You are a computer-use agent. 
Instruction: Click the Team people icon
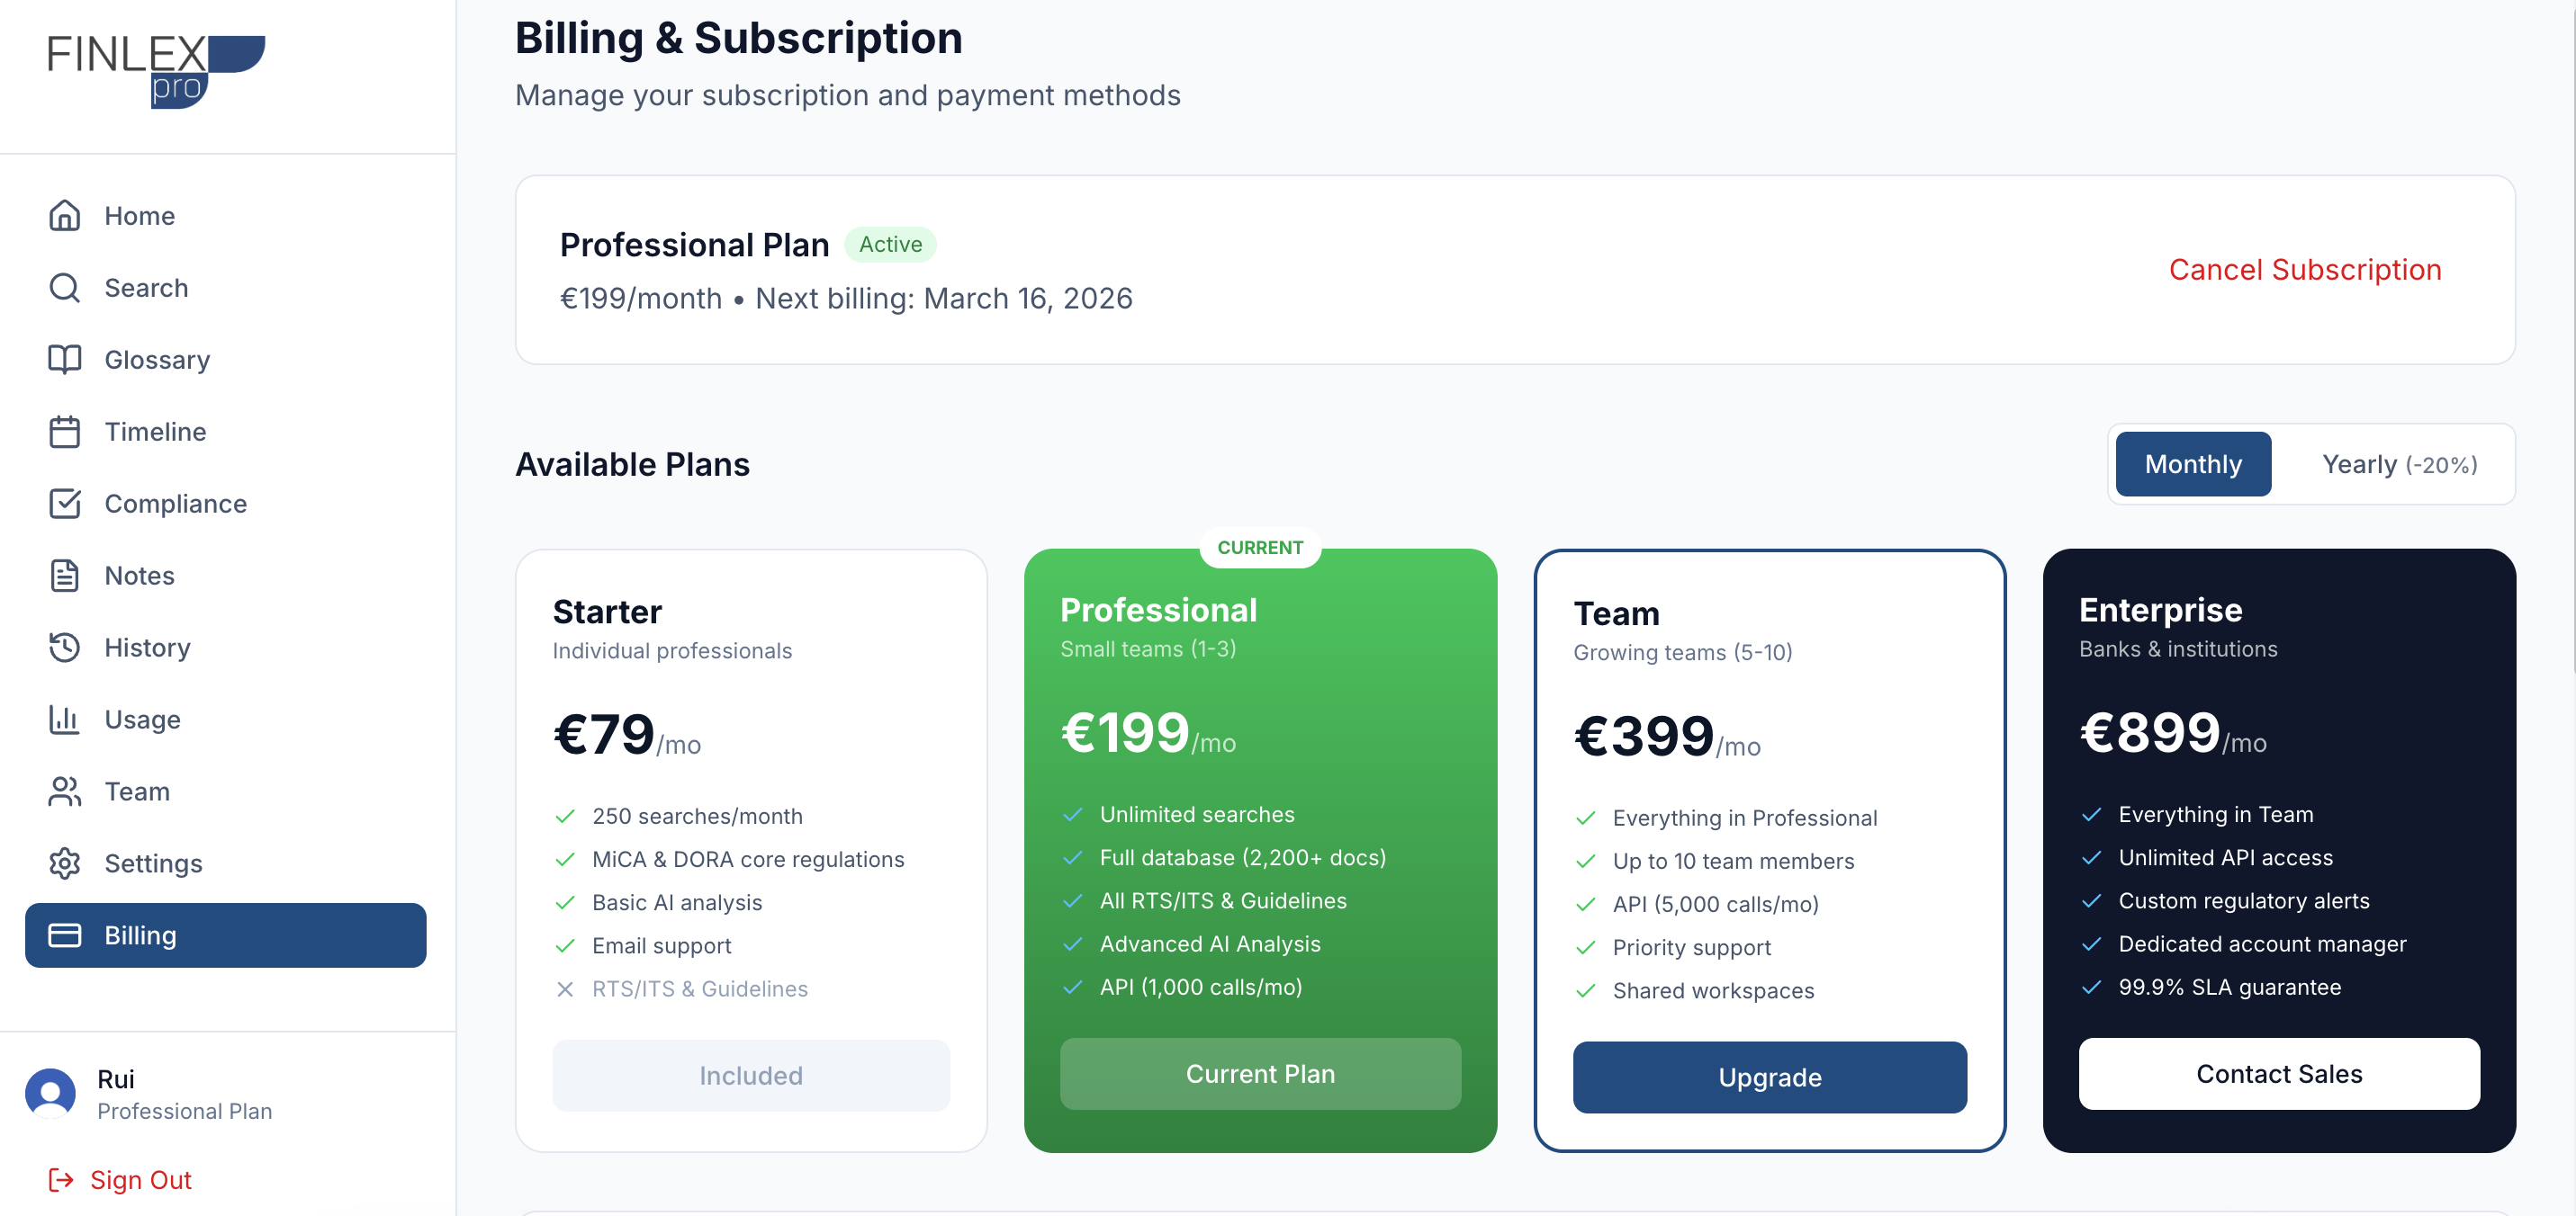[65, 791]
